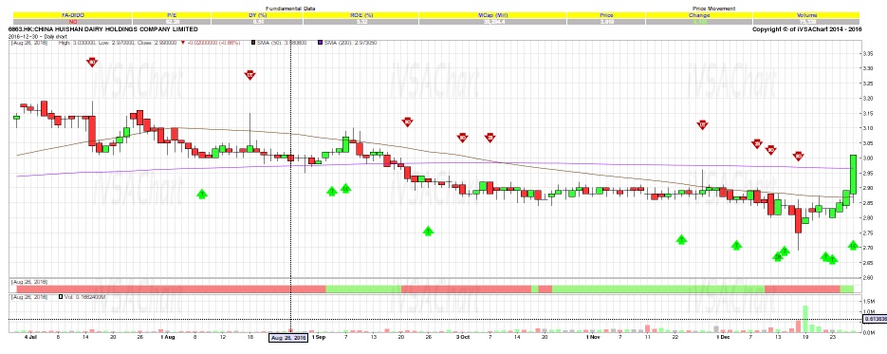The height and width of the screenshot is (354, 887).
Task: Click the 3.00 price axis label
Action: coord(868,158)
